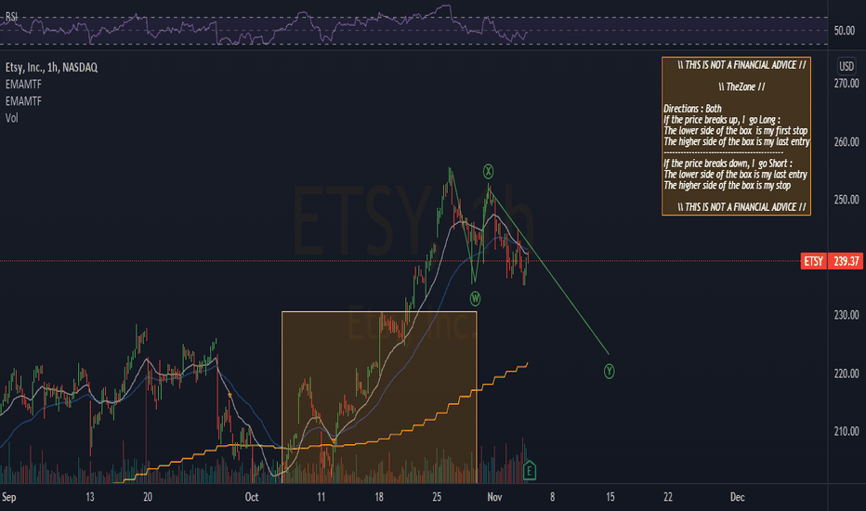Click the ETSY price label tag
The width and height of the screenshot is (866, 511).
[x=813, y=261]
